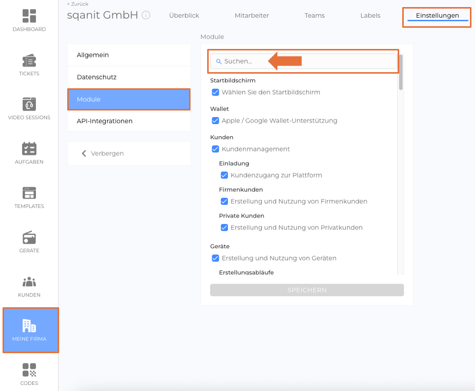
Task: Toggle Erstellung und Nutzung von Geräten
Action: point(215,258)
